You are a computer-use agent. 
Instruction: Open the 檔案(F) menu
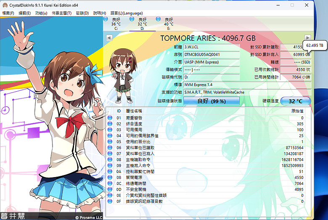click(x=8, y=13)
